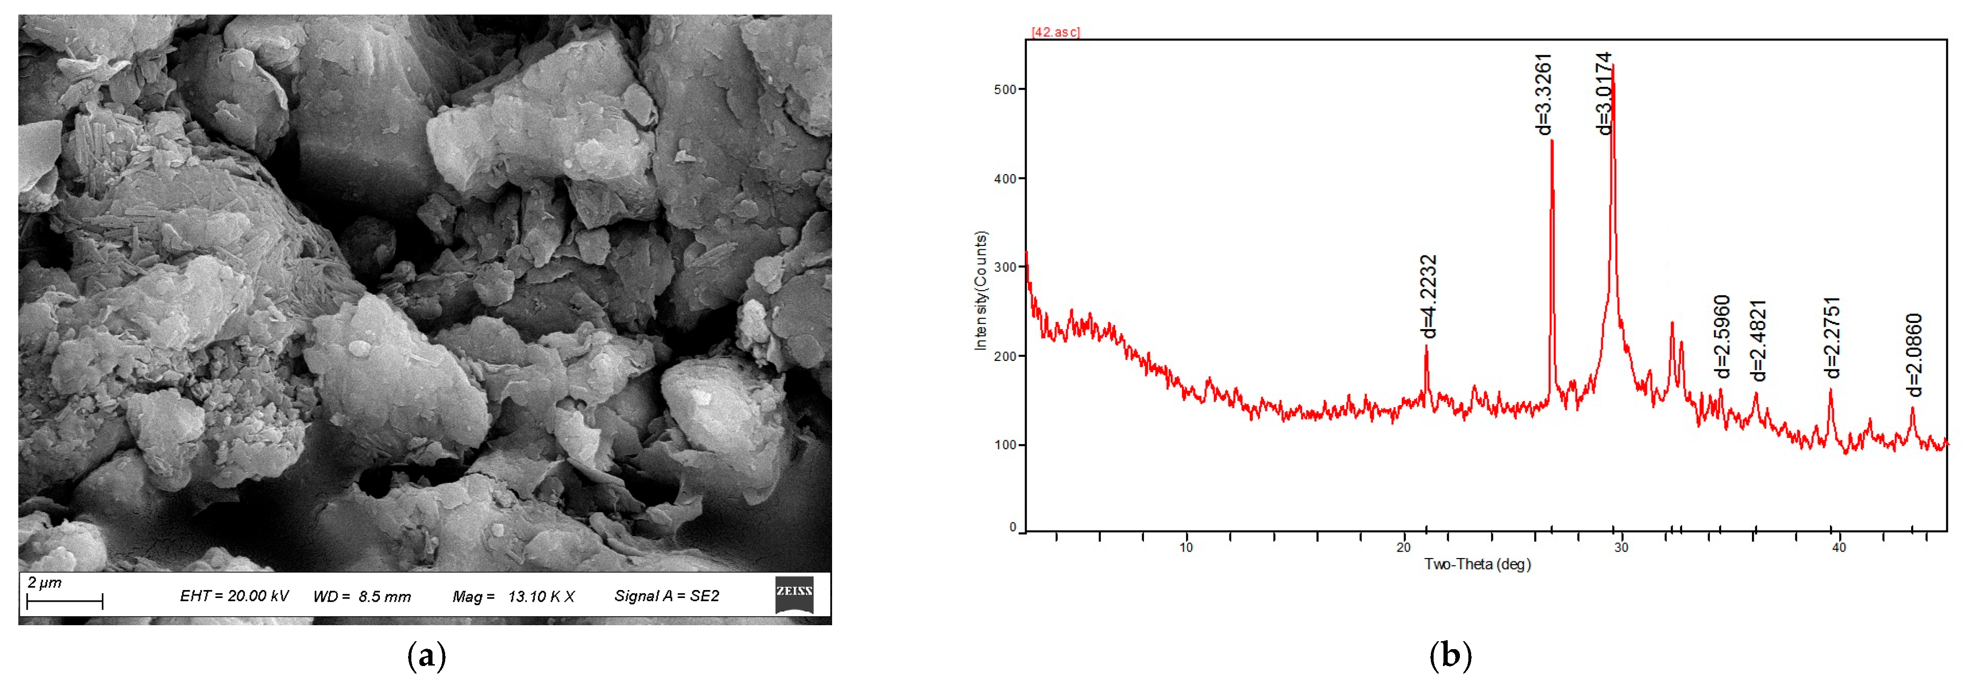Click the 30 tick label on x-axis
The image size is (1968, 682).
coord(1621,548)
